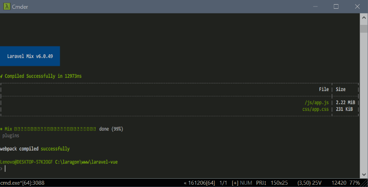Click the css/app.css file entry

pos(316,109)
